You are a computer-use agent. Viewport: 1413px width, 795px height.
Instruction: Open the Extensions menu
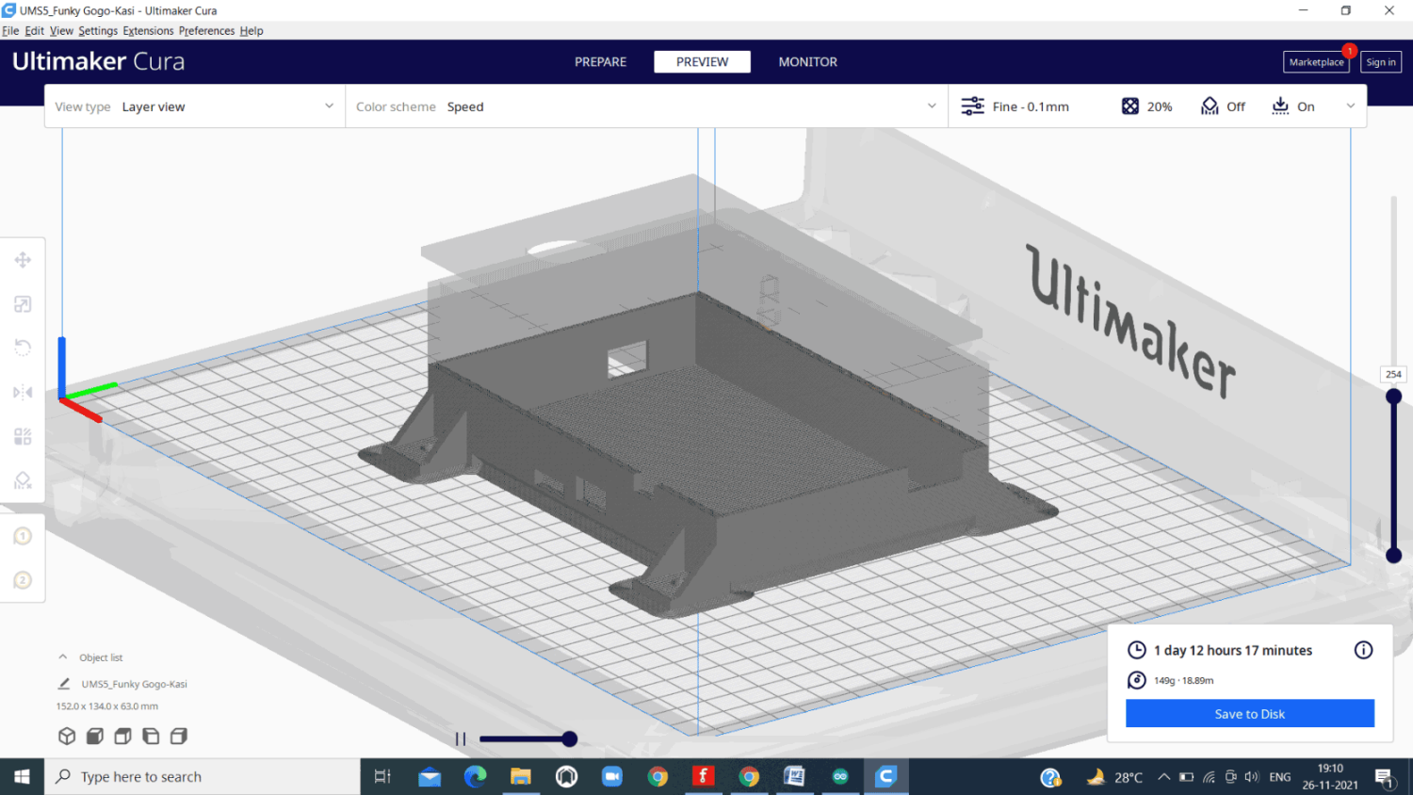pyautogui.click(x=148, y=30)
